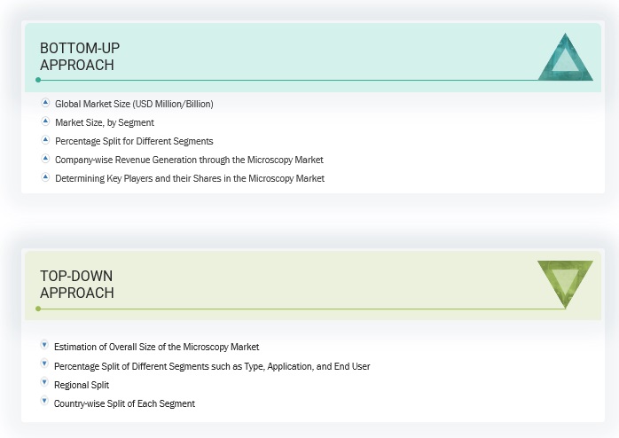Screen dimensions: 619x438
Task: Click Company-wise Revenue Generation through Microscopy Market
Action: coord(189,160)
